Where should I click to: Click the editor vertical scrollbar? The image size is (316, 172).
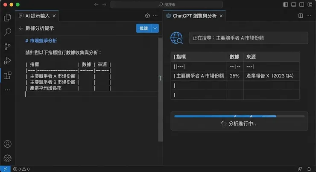click(161, 89)
